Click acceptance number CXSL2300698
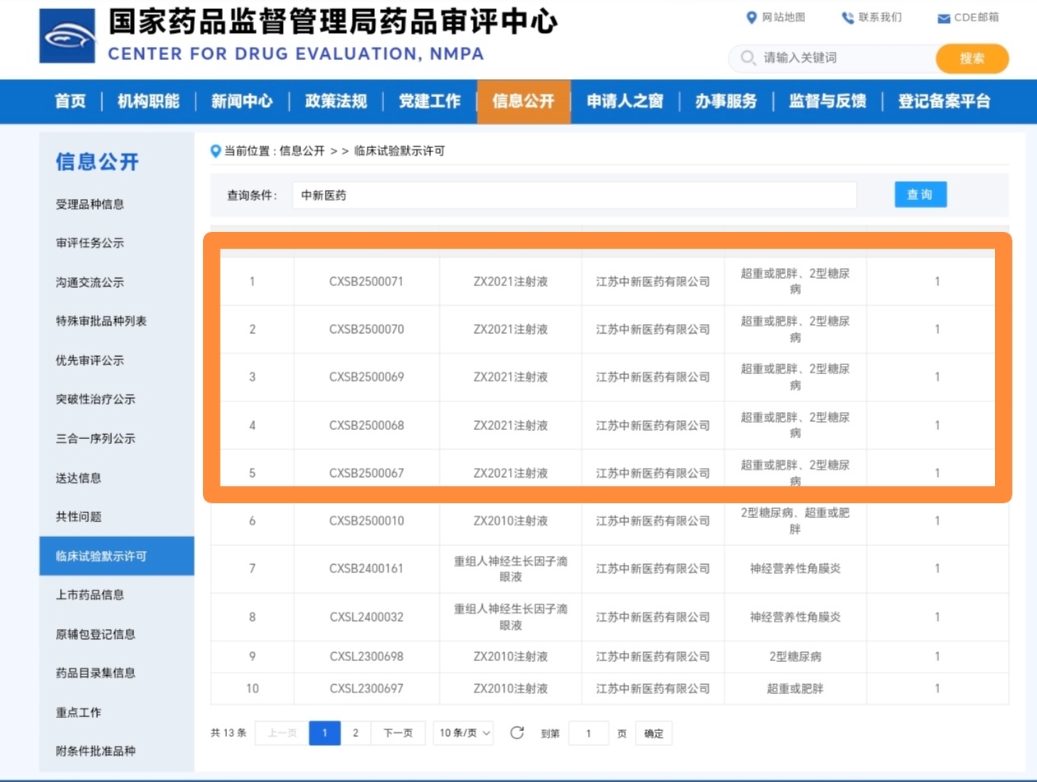1037x782 pixels. pyautogui.click(x=367, y=656)
